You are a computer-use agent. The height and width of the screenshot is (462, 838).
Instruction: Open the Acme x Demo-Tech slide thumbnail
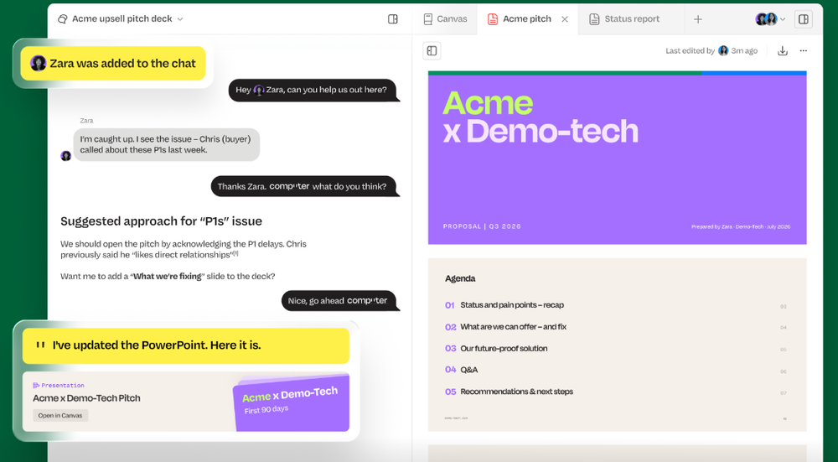[292, 402]
